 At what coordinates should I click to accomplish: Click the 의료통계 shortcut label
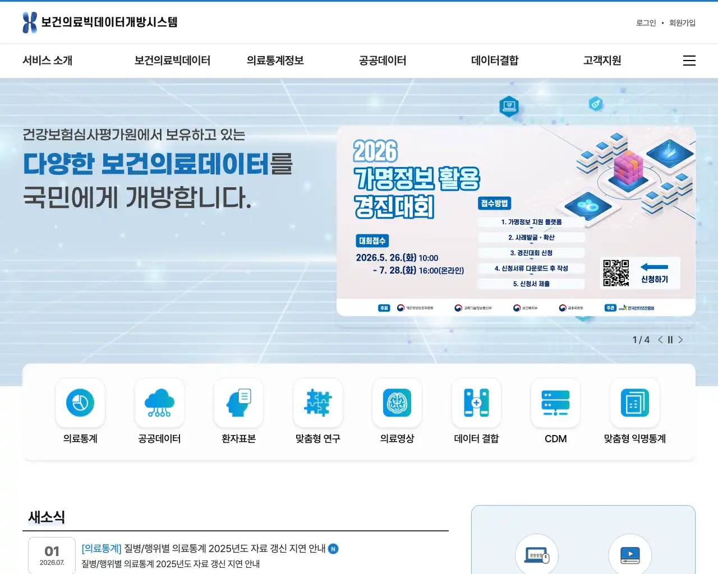click(80, 439)
